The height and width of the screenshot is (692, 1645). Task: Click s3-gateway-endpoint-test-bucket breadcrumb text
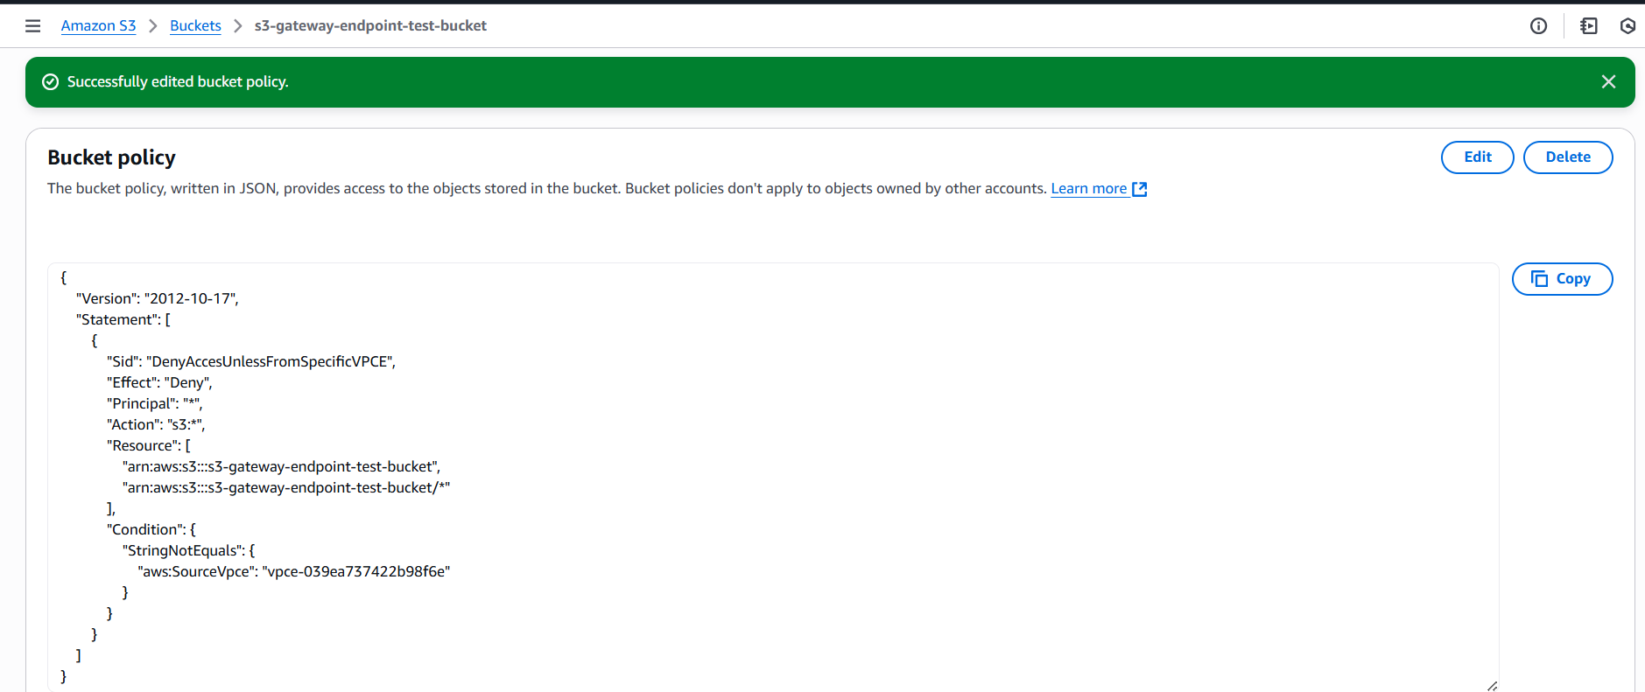tap(370, 26)
